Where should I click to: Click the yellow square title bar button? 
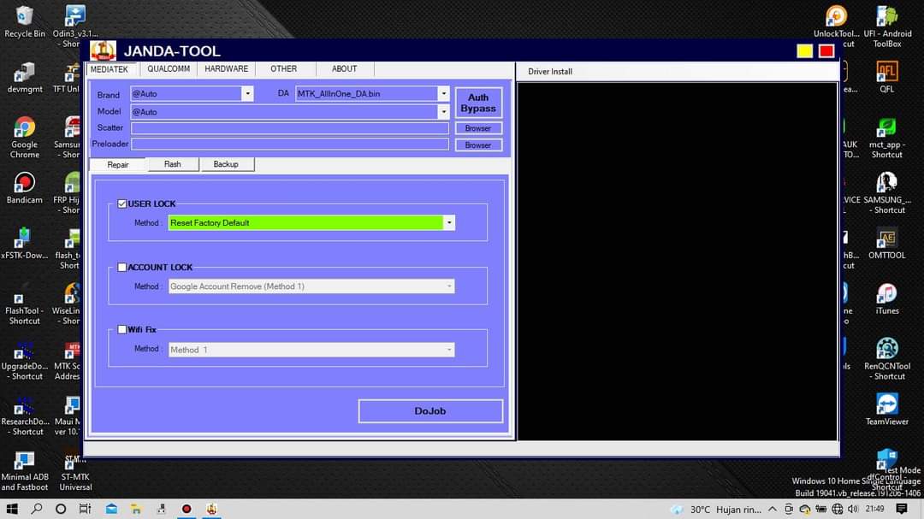[804, 51]
